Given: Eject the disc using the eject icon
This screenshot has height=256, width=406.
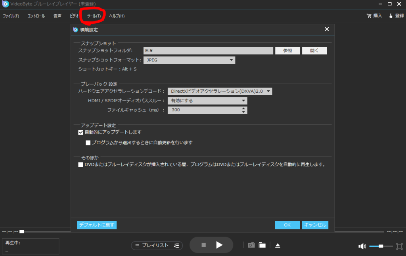Looking at the screenshot, I should [278, 245].
